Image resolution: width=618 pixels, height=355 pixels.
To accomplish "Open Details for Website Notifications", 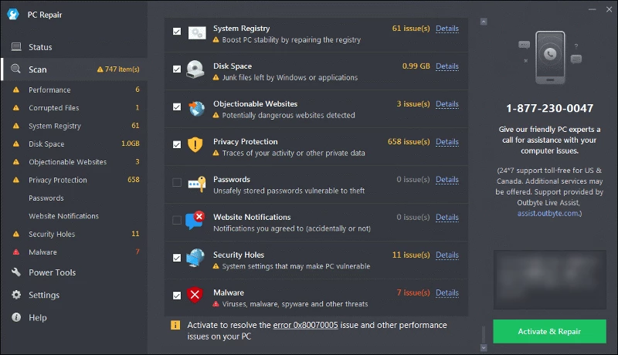I will 447,218.
